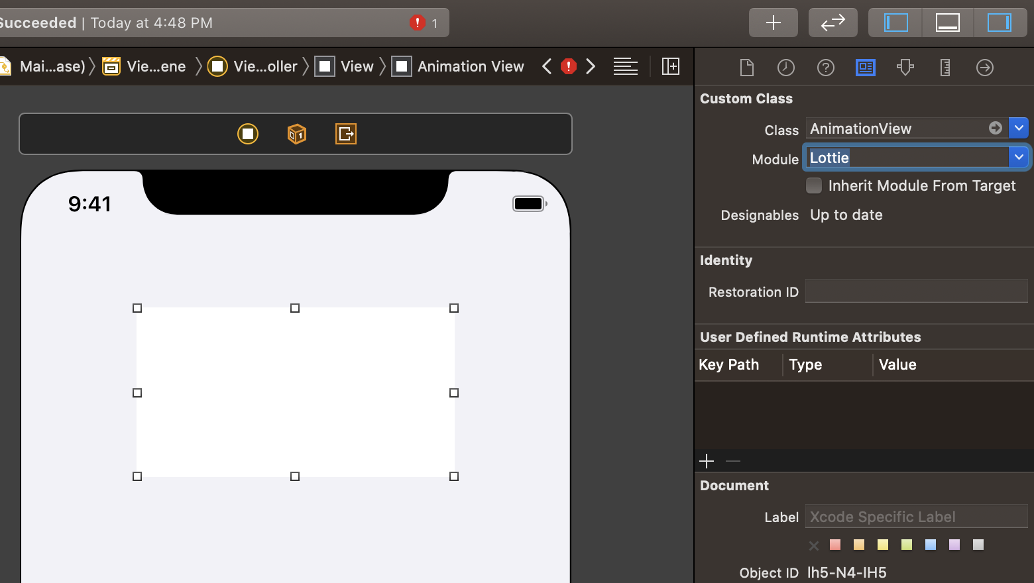Open the Library with the plus button
Screen dimensions: 1034x583
[x=773, y=23]
